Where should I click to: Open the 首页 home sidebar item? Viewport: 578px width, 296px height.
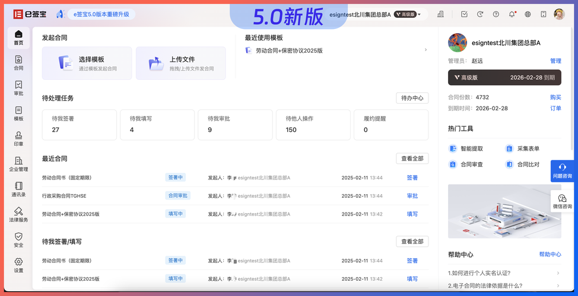click(18, 38)
